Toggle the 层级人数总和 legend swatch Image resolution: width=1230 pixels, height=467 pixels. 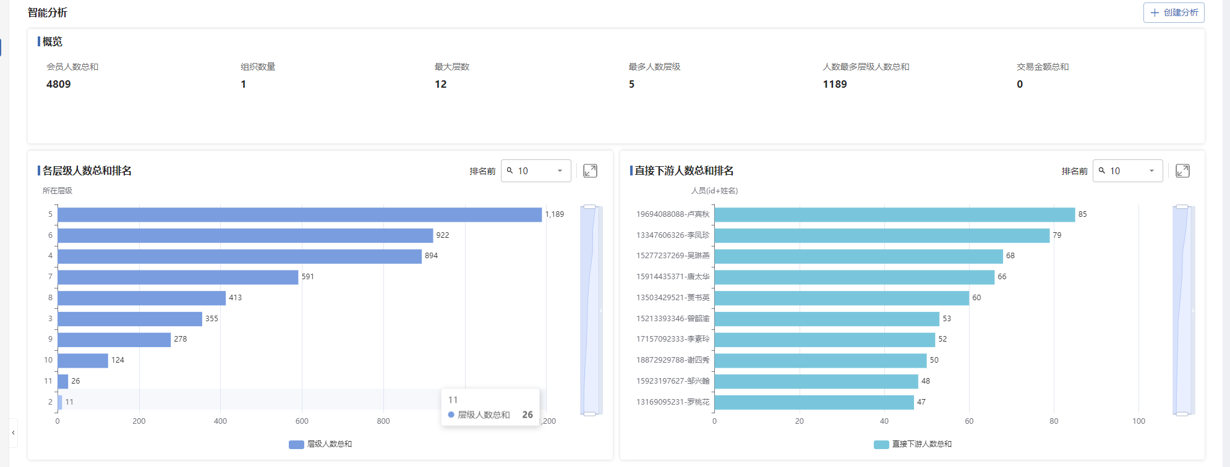tap(296, 444)
